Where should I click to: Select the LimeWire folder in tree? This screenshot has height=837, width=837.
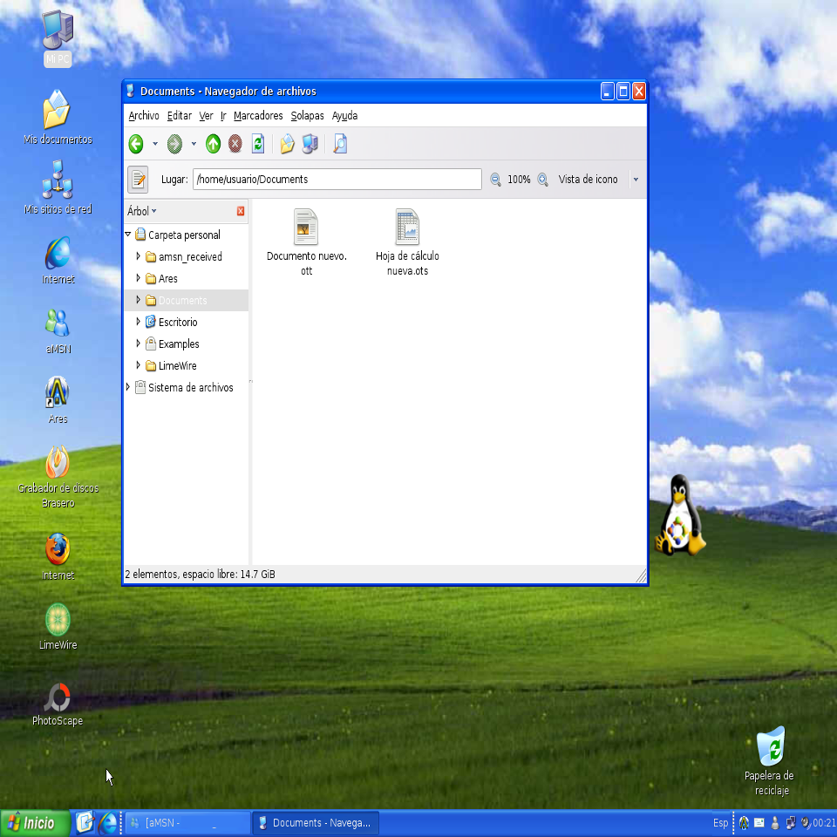[177, 366]
